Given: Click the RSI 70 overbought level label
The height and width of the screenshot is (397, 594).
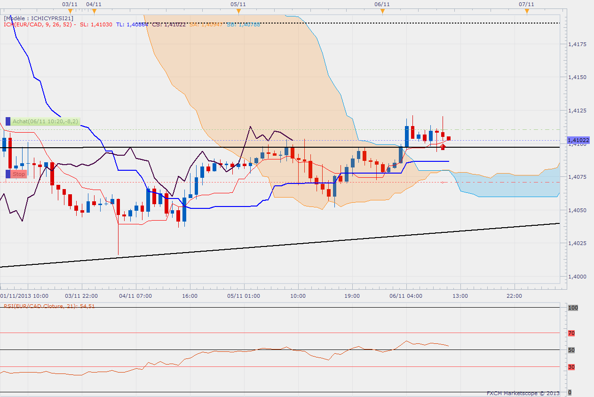Looking at the screenshot, I should coord(571,333).
